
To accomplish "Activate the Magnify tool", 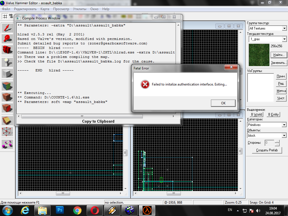I will (x=7, y=39).
